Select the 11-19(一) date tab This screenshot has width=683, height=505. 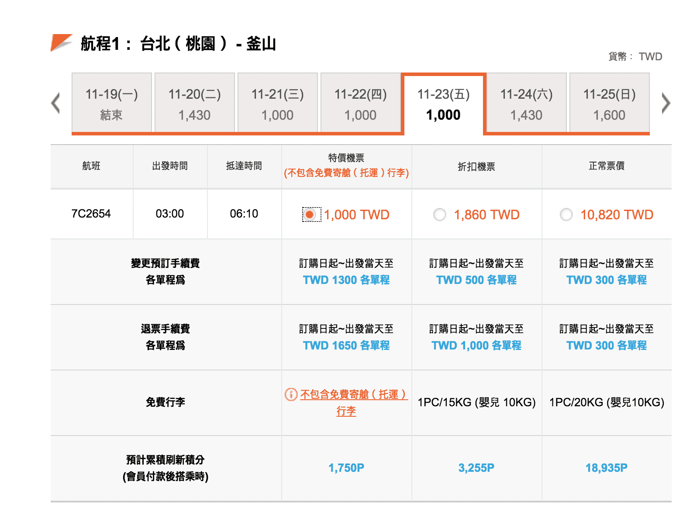coord(112,103)
